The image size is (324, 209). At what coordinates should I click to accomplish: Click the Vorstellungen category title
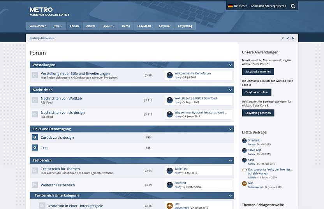44,65
